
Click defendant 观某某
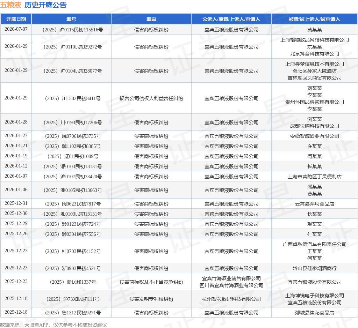(x=314, y=224)
